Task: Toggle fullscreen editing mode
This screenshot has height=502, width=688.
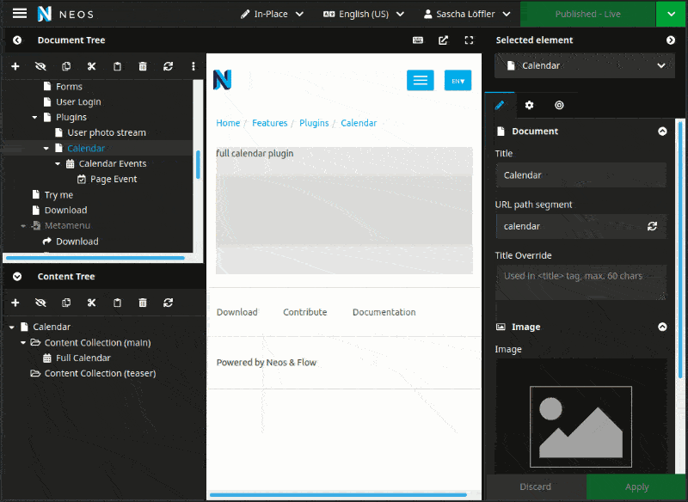Action: tap(469, 40)
